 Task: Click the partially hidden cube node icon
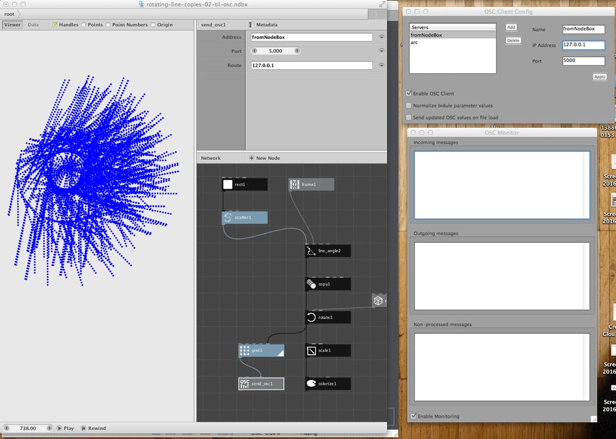(378, 301)
